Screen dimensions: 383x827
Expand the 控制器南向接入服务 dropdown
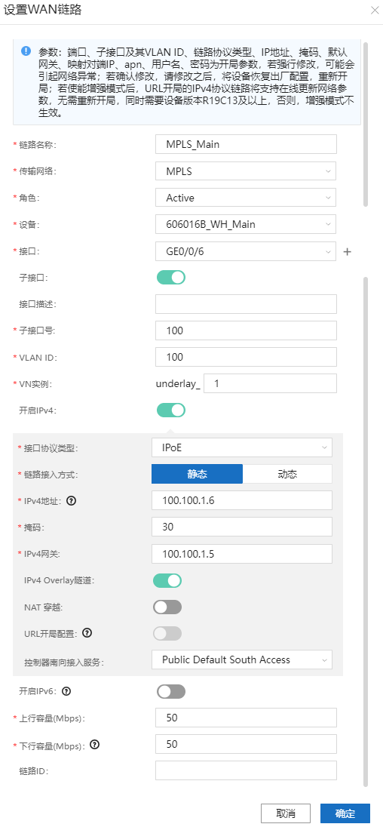click(x=242, y=659)
